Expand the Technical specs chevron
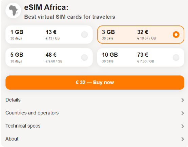Viewport: 188px width, 147px height. tap(183, 126)
